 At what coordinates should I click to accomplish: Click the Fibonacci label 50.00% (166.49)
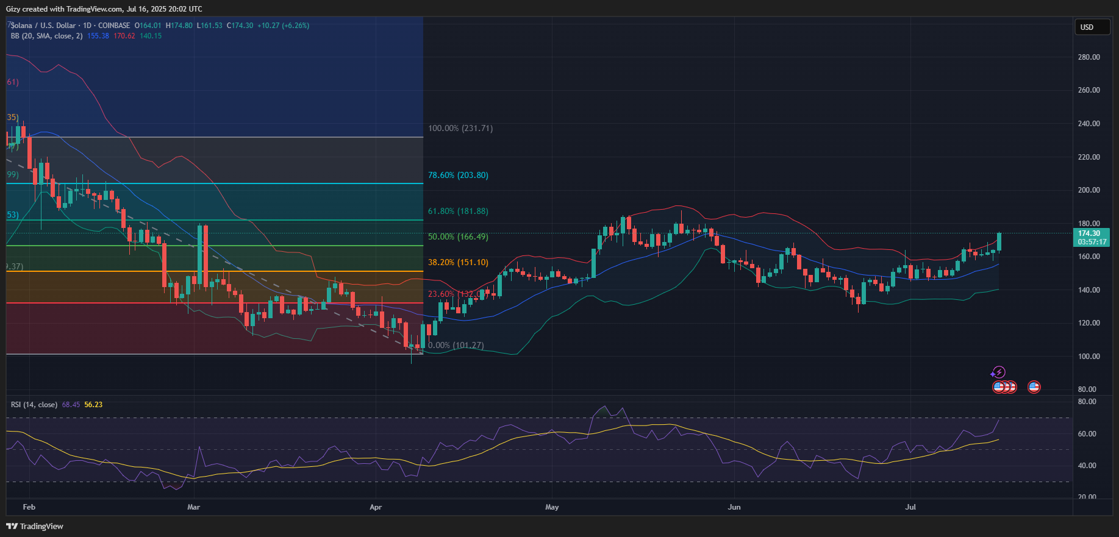click(458, 236)
